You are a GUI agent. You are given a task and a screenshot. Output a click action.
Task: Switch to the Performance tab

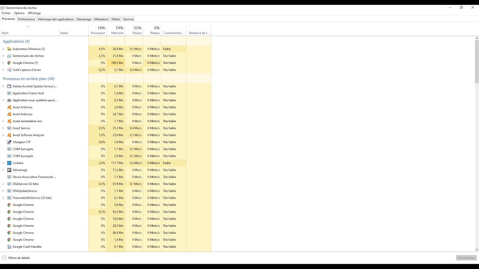click(x=27, y=19)
